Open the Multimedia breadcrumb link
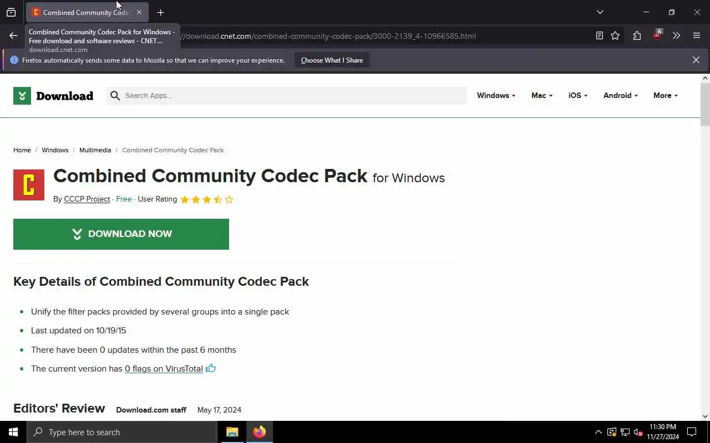This screenshot has width=710, height=443. (x=95, y=150)
